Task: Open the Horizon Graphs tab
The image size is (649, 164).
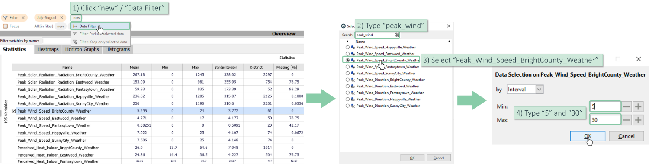Action: click(82, 49)
